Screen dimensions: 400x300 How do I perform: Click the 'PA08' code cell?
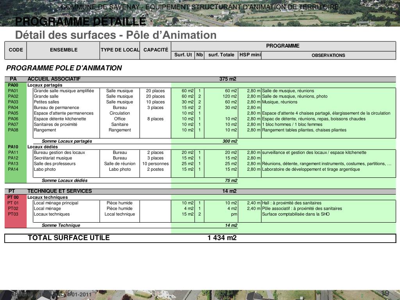pos(13,130)
